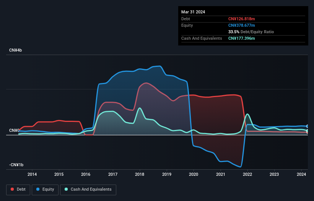This screenshot has height=201, width=314.
Task: Toggle the Cash And Equivalents legend button
Action: [x=88, y=190]
